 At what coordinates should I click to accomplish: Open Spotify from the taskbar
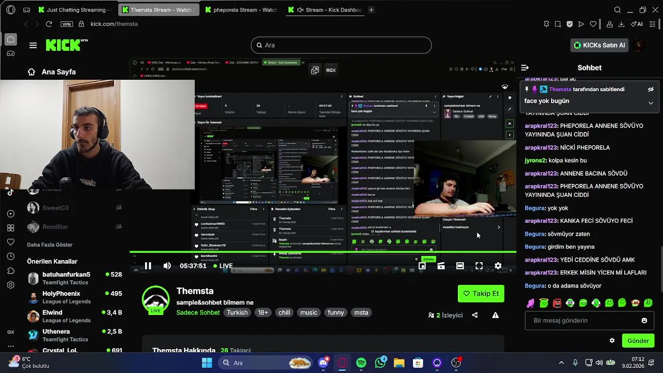361,363
